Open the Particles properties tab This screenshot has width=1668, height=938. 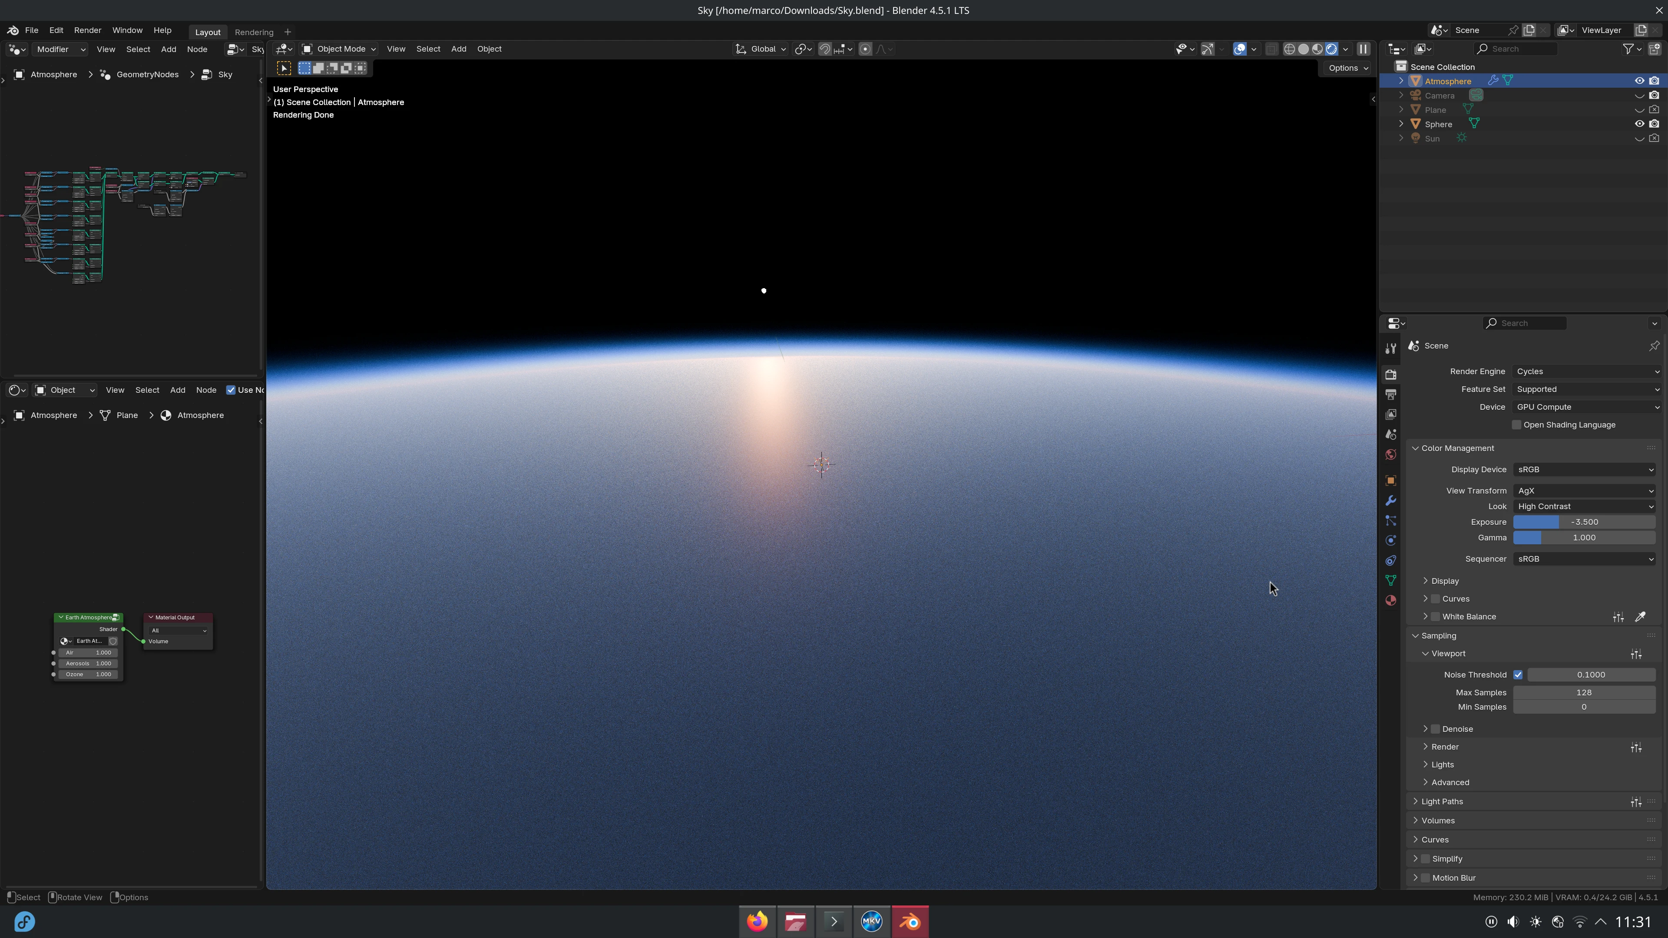tap(1390, 521)
